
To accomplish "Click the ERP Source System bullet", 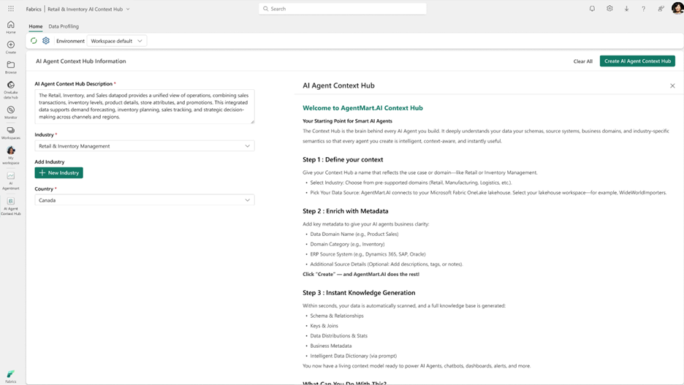I will click(x=368, y=254).
